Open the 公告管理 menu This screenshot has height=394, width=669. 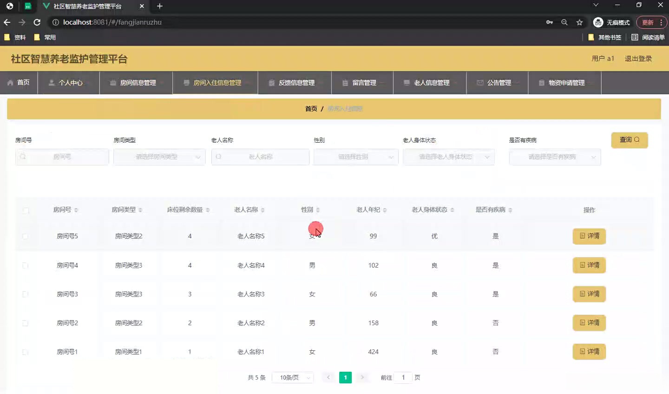[x=498, y=83]
